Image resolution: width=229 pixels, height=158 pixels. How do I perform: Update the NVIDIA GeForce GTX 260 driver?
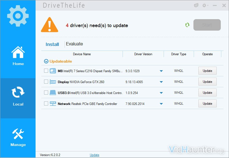207,82
